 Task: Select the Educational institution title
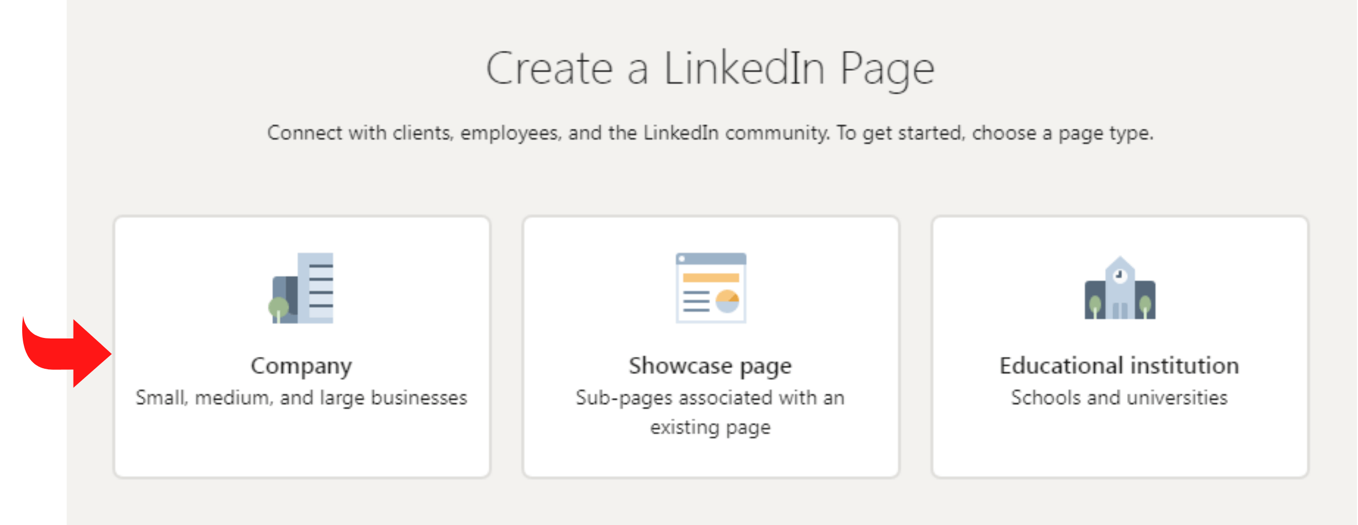[x=1119, y=366]
